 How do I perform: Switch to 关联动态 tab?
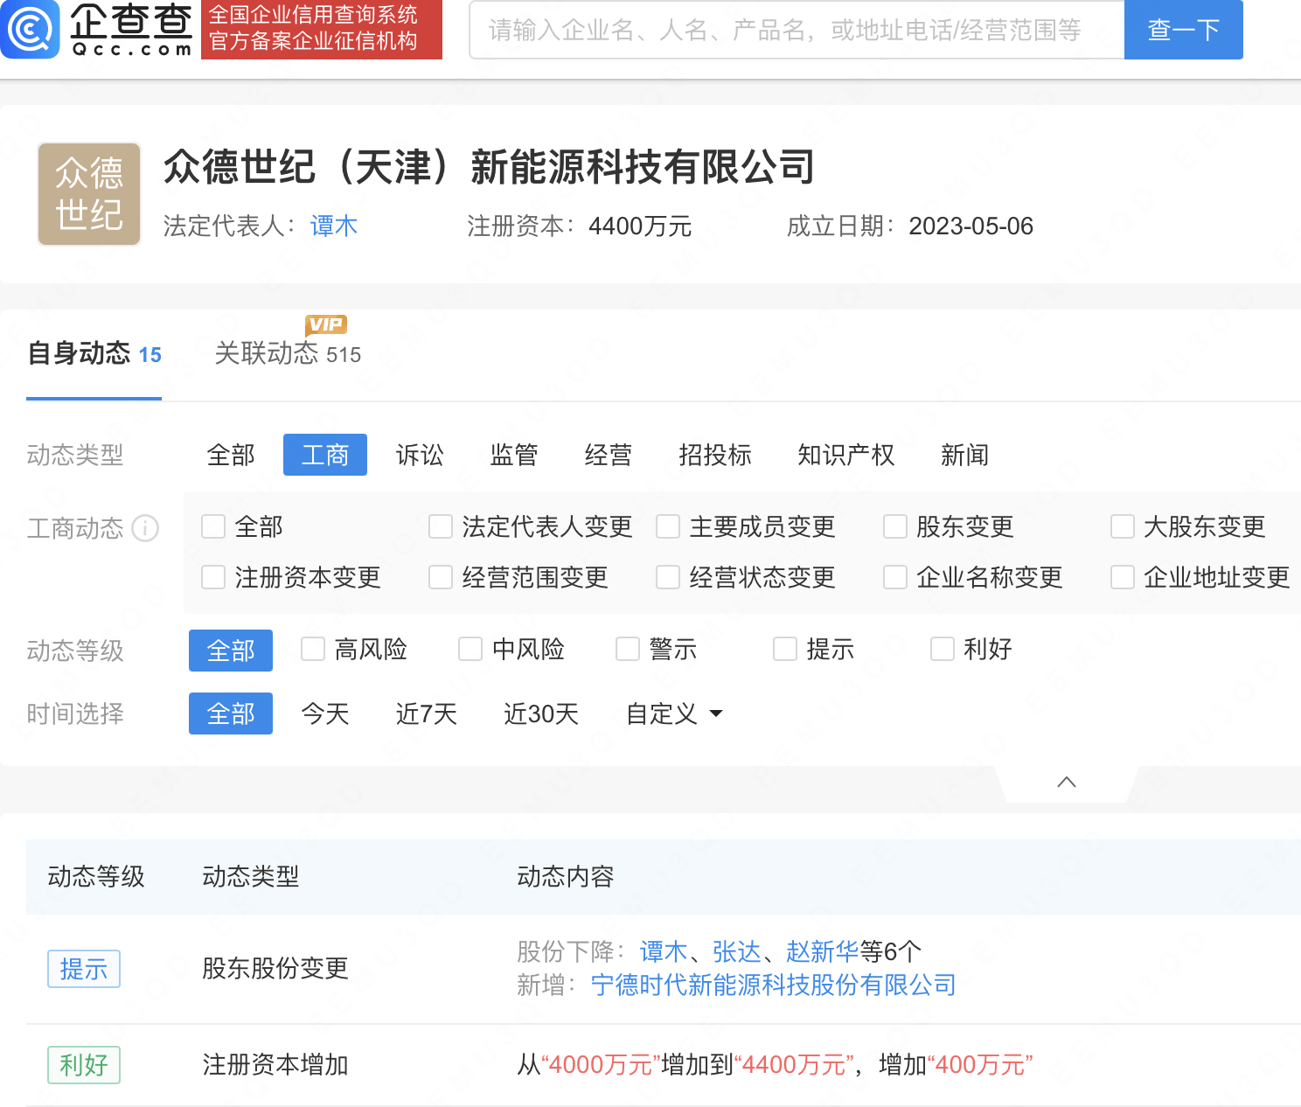288,354
